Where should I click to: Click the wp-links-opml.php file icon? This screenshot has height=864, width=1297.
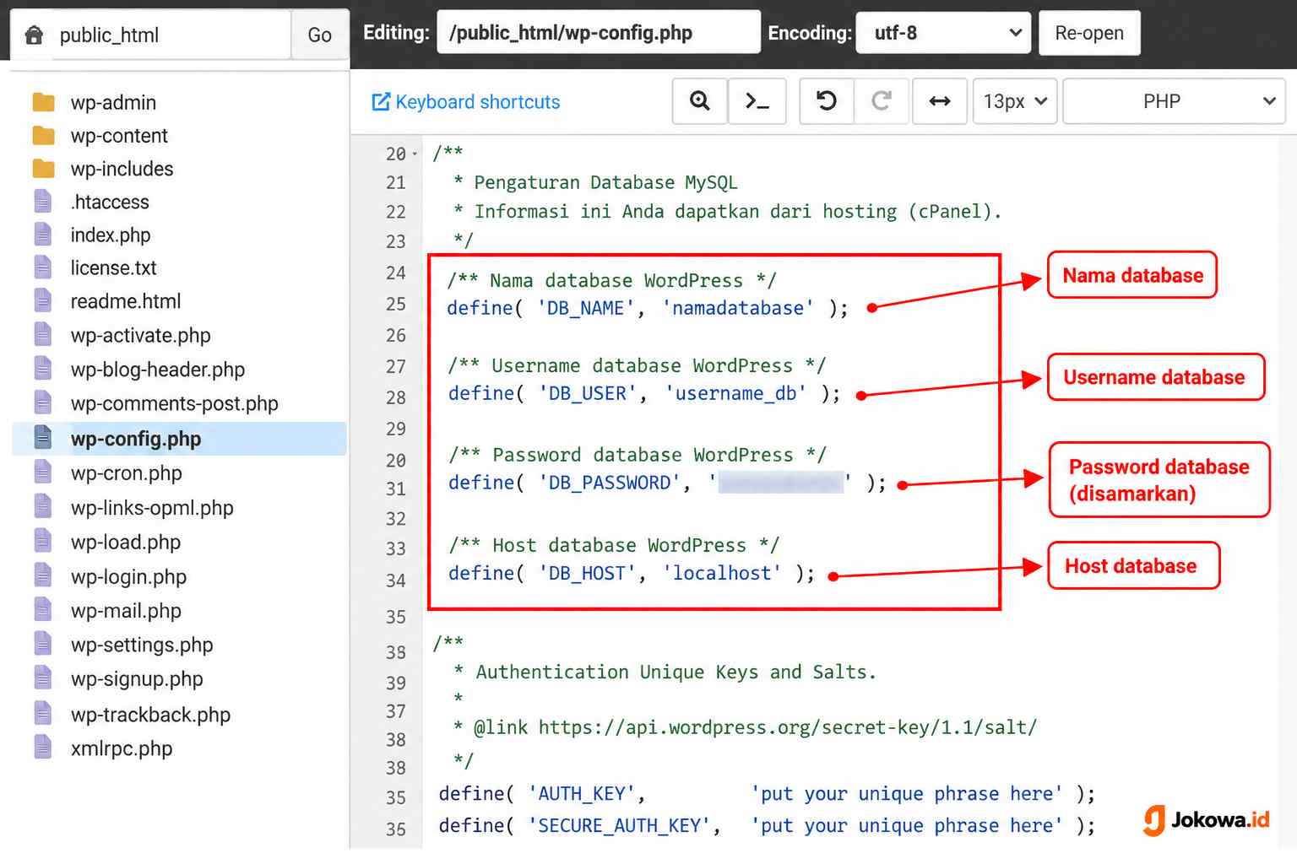(x=43, y=507)
